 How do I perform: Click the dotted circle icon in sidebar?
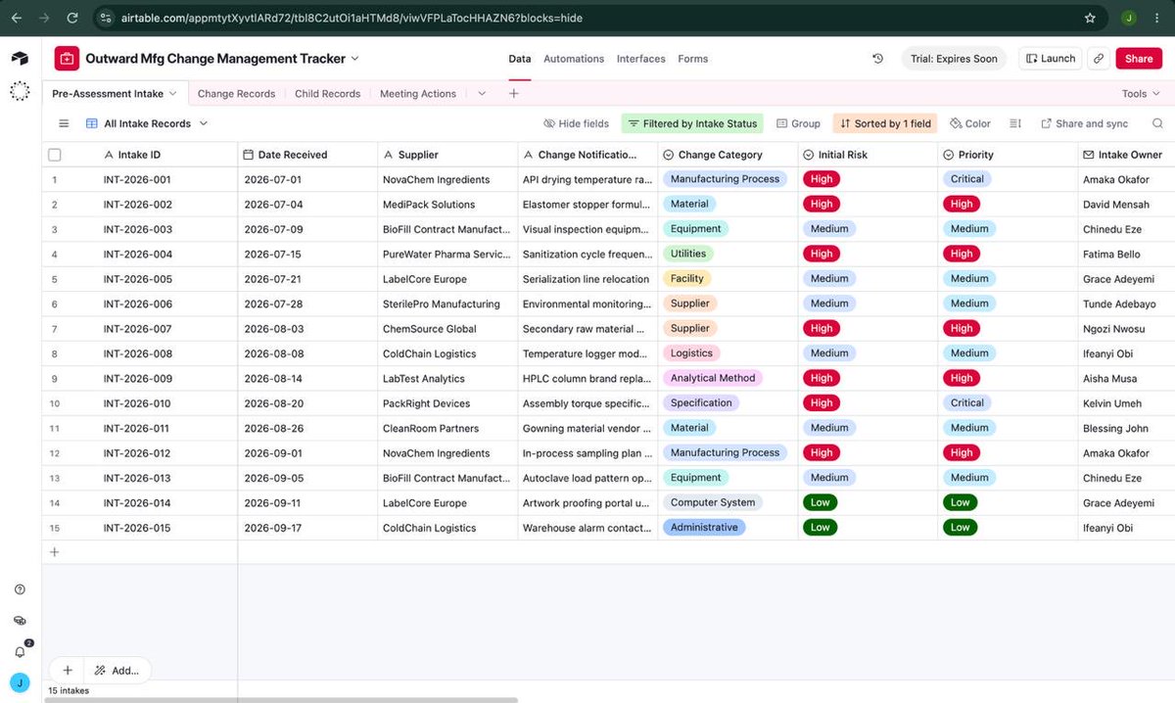point(20,91)
